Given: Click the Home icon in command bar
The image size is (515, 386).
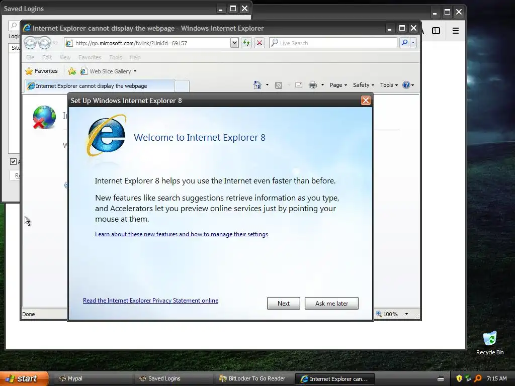Looking at the screenshot, I should [257, 85].
